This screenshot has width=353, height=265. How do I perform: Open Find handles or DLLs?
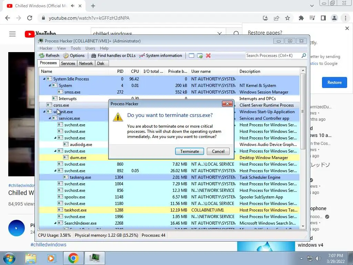coord(113,56)
